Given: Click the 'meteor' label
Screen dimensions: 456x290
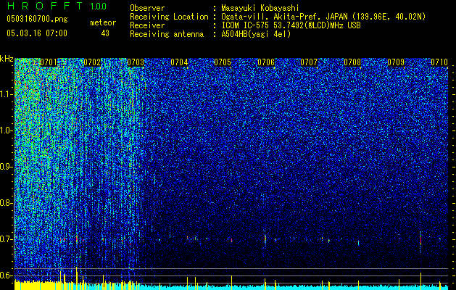Looking at the screenshot, I should pos(103,22).
